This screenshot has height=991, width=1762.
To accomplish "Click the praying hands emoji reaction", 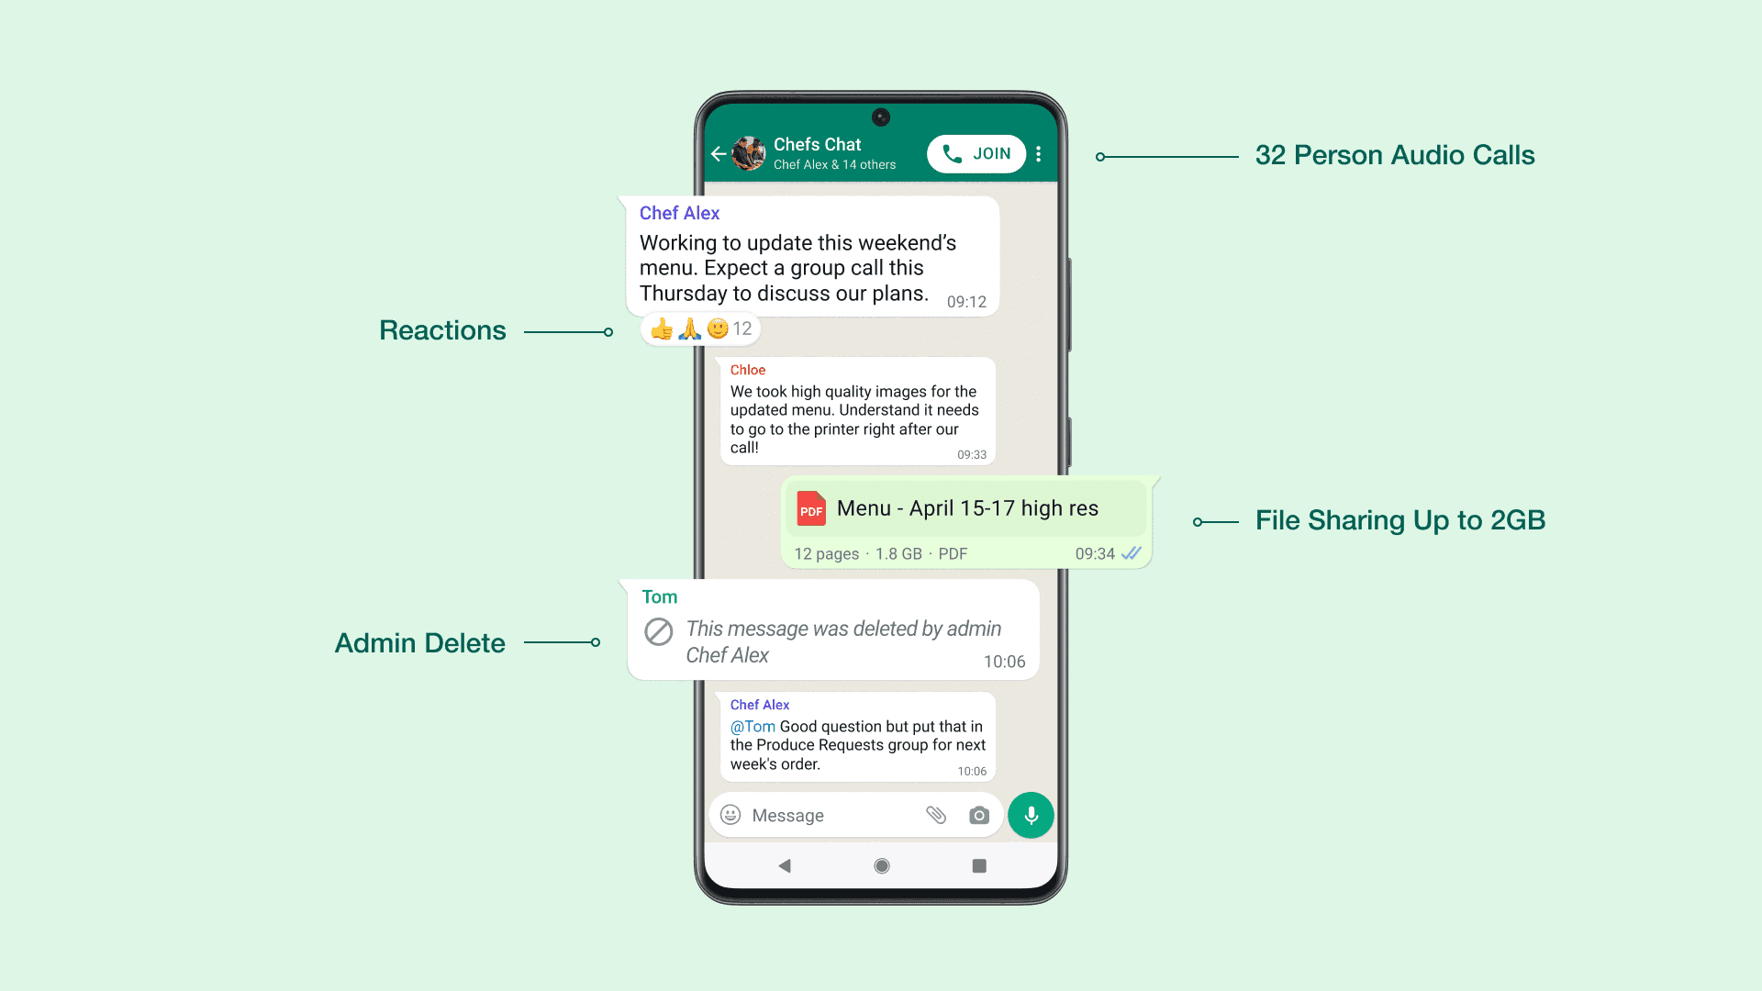I will pyautogui.click(x=687, y=328).
